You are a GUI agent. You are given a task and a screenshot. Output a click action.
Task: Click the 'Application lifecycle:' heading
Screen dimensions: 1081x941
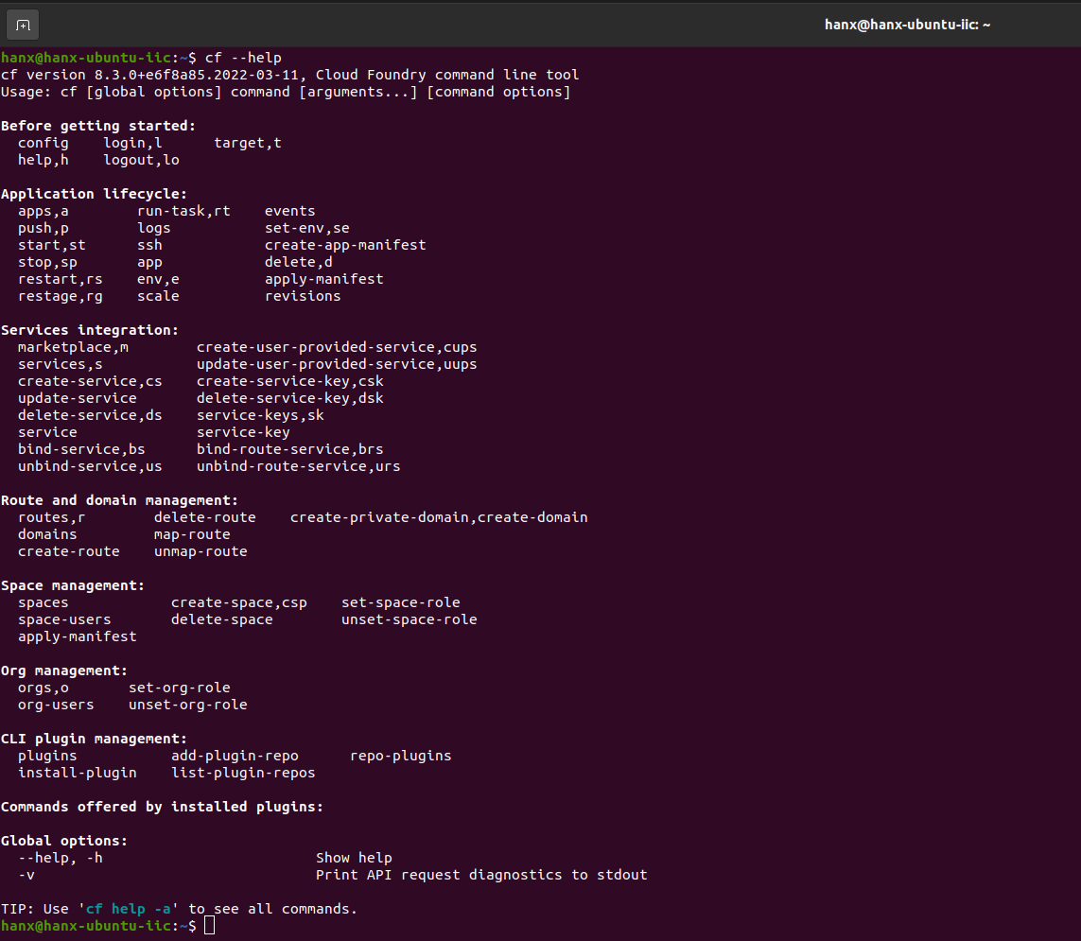[94, 194]
